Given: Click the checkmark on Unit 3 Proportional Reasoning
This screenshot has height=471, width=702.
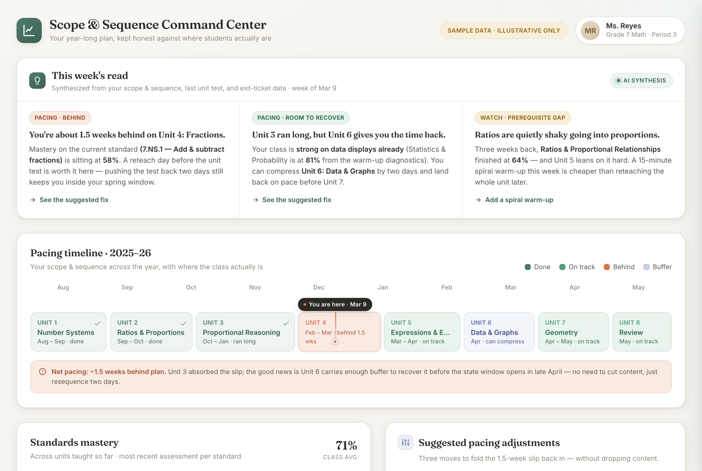Looking at the screenshot, I should pos(286,323).
